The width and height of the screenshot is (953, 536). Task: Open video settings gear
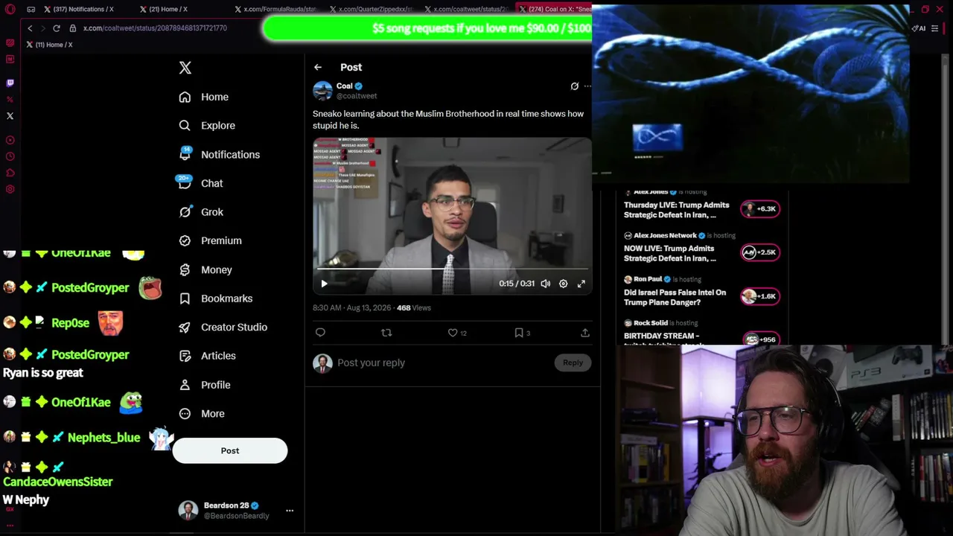564,284
